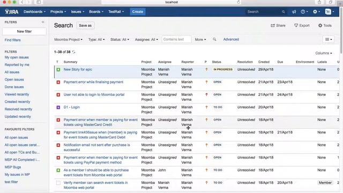
Task: Click Member label tag
Action: pyautogui.click(x=325, y=183)
